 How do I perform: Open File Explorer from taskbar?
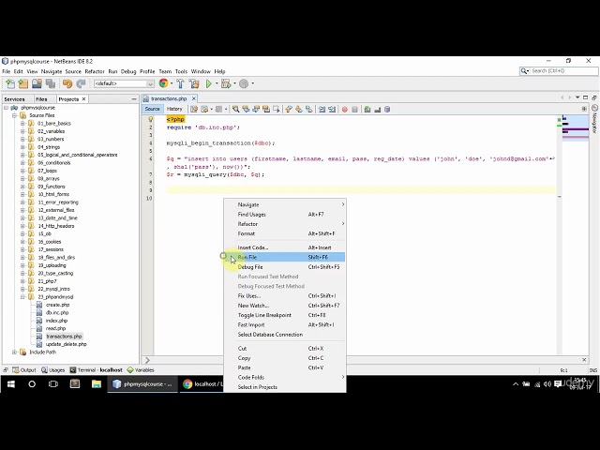[96, 383]
